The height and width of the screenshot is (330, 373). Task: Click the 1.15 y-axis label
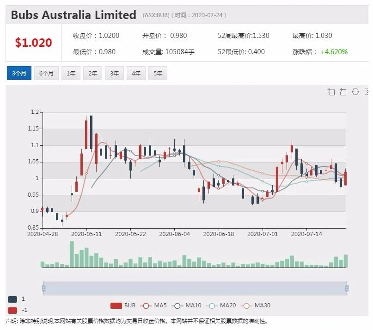pos(33,129)
